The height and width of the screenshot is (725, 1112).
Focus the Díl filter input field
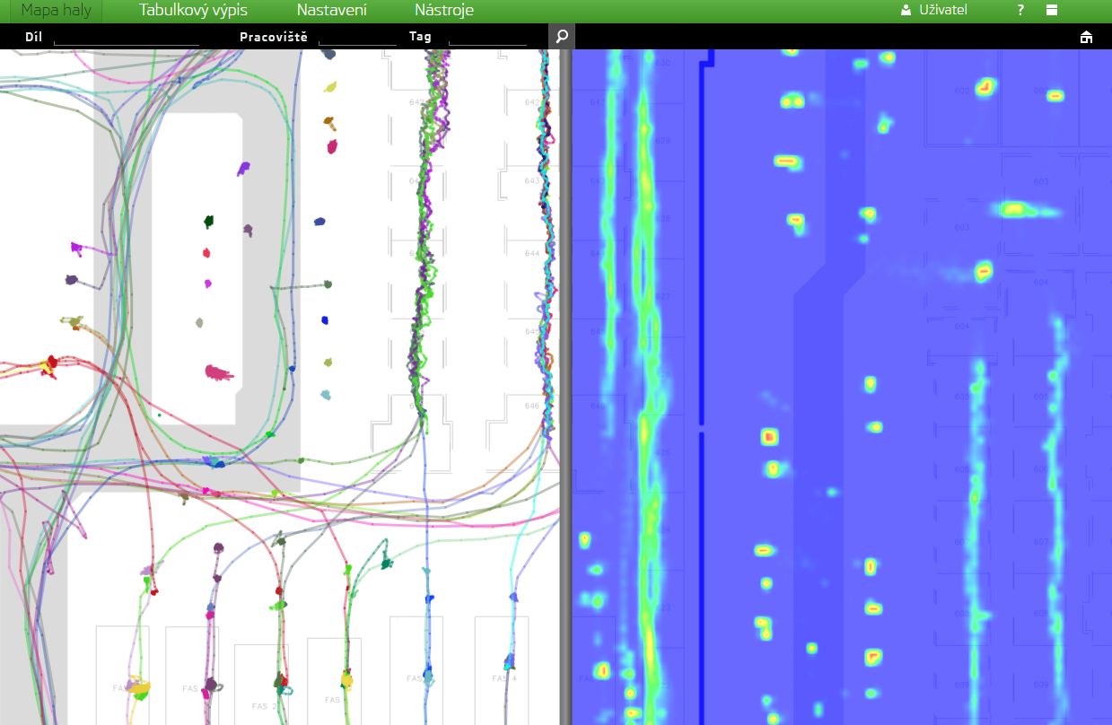click(x=126, y=38)
